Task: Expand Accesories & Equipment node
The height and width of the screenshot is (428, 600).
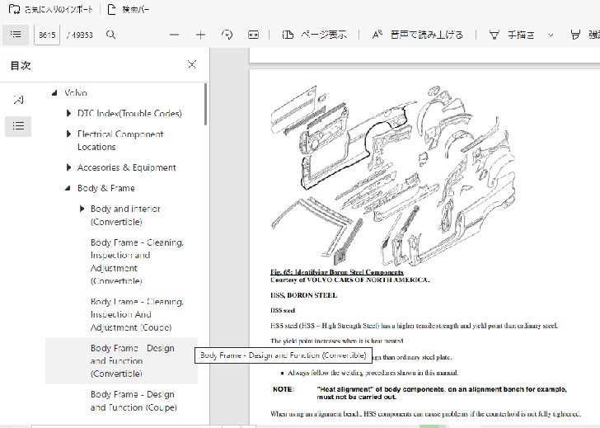Action: [x=68, y=167]
